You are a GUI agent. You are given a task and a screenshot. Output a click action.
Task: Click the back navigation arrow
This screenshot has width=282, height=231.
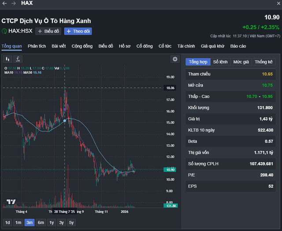(4, 3)
